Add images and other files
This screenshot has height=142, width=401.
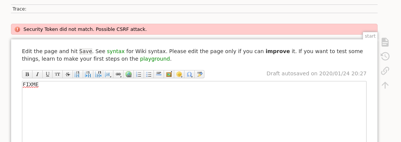169,74
